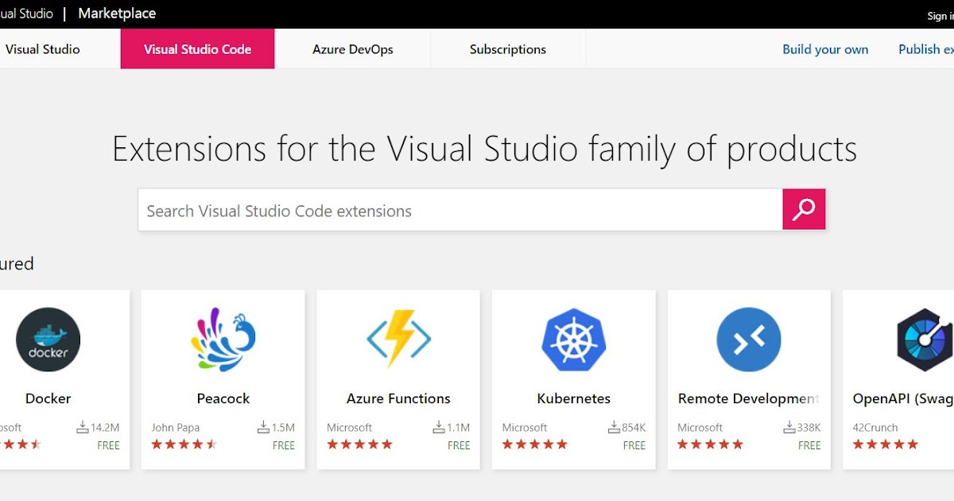Focus the Search Visual Studio Code extensions field

(x=460, y=211)
